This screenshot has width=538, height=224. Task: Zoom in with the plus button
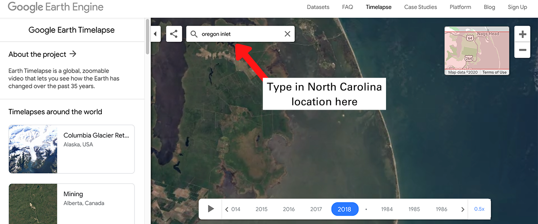(522, 34)
